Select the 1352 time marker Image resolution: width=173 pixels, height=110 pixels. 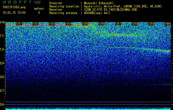pyautogui.click(x=36, y=24)
